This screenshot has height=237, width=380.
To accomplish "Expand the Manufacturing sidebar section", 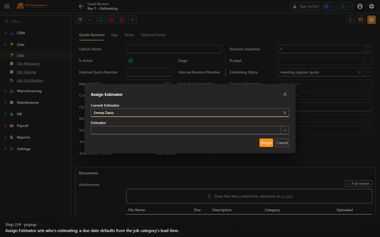I will click(x=5, y=91).
